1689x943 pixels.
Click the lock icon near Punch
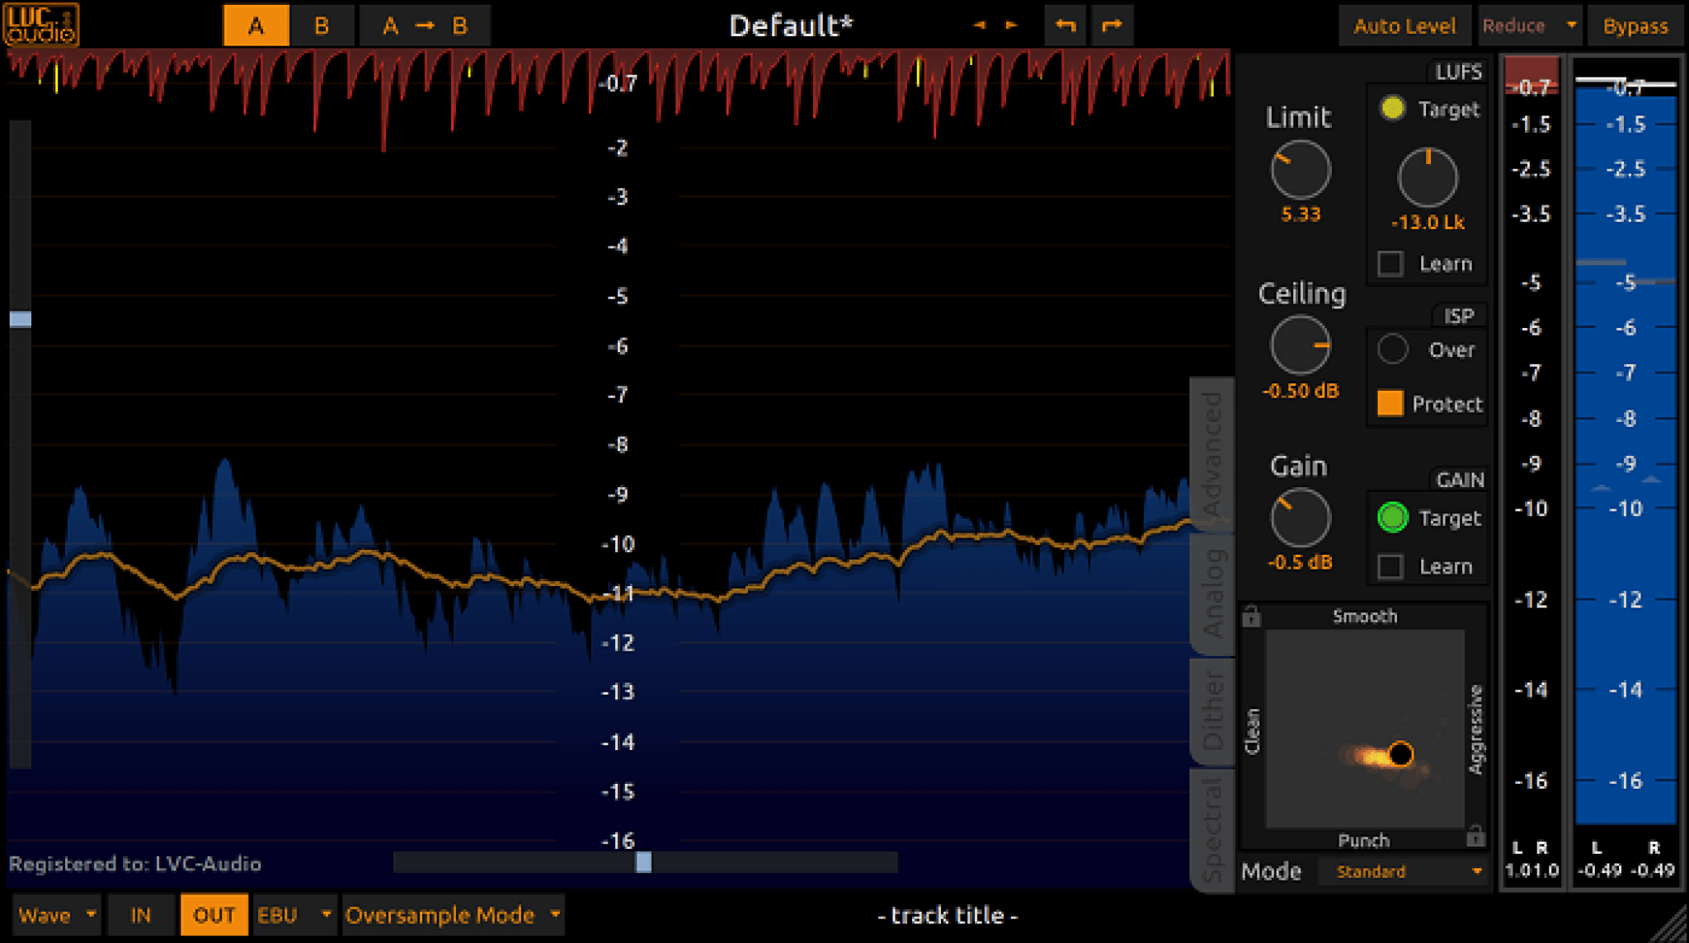coord(1475,837)
